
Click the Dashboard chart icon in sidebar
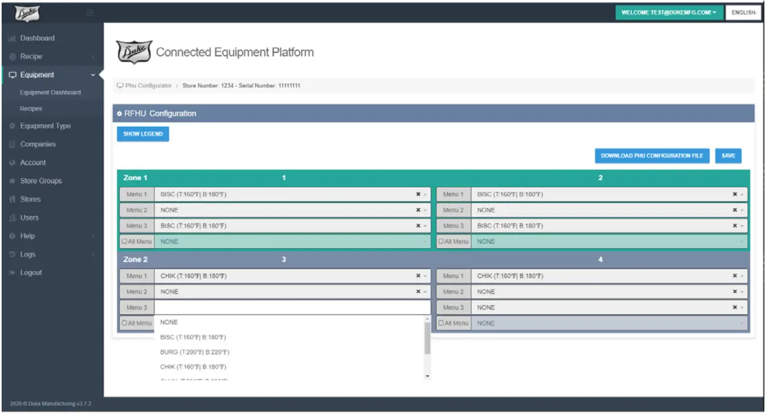pyautogui.click(x=12, y=38)
